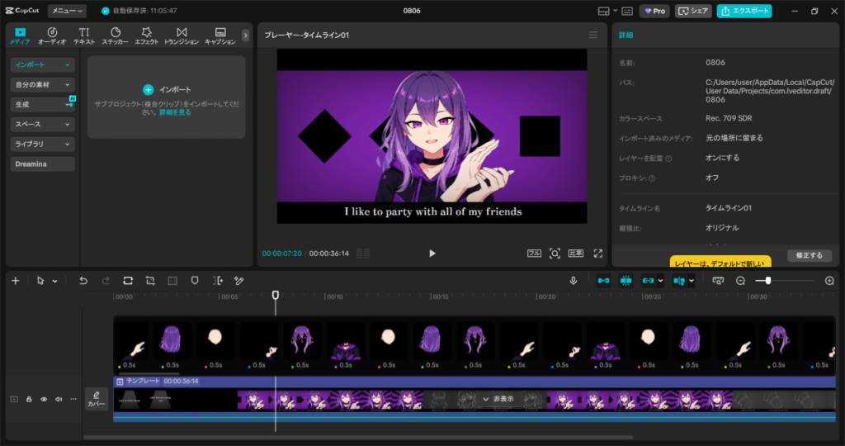Zoom in the timeline
845x446 pixels.
[829, 281]
